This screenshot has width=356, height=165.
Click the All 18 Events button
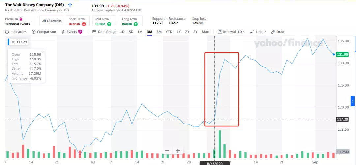(x=52, y=21)
